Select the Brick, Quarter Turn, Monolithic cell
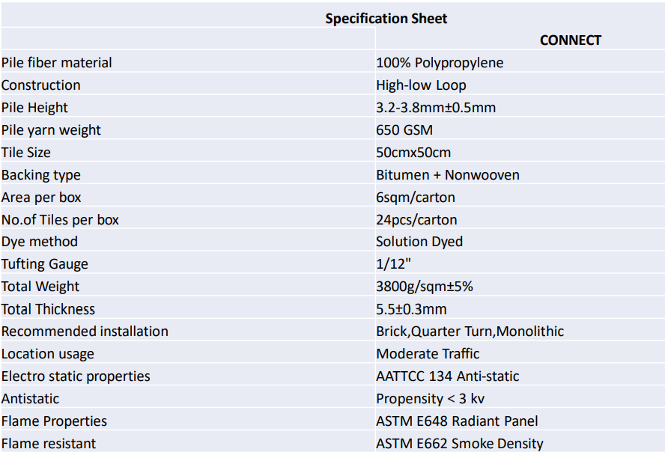 470,332
